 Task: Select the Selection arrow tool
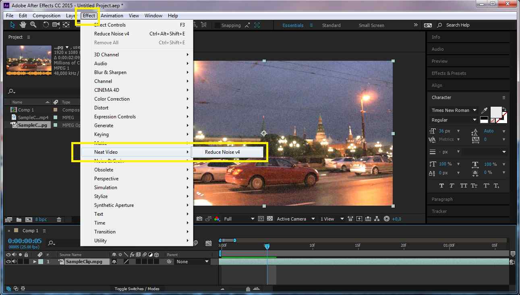tap(13, 25)
